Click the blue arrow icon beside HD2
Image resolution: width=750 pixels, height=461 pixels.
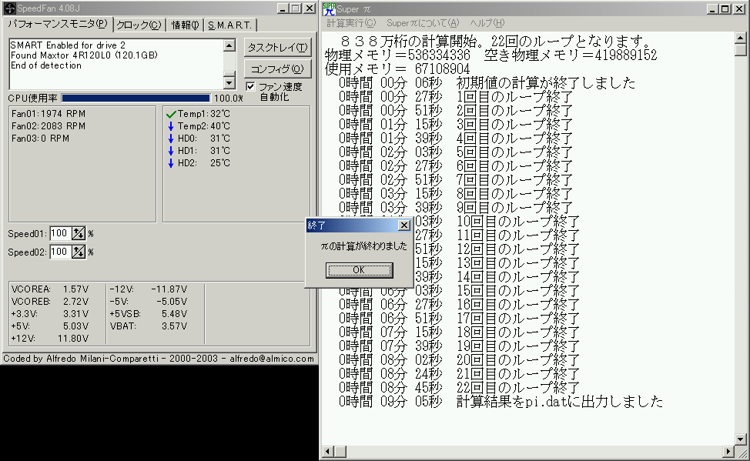171,163
